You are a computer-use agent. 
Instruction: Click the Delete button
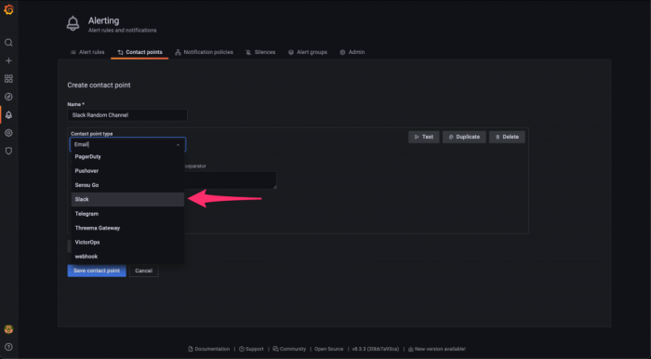click(x=507, y=137)
